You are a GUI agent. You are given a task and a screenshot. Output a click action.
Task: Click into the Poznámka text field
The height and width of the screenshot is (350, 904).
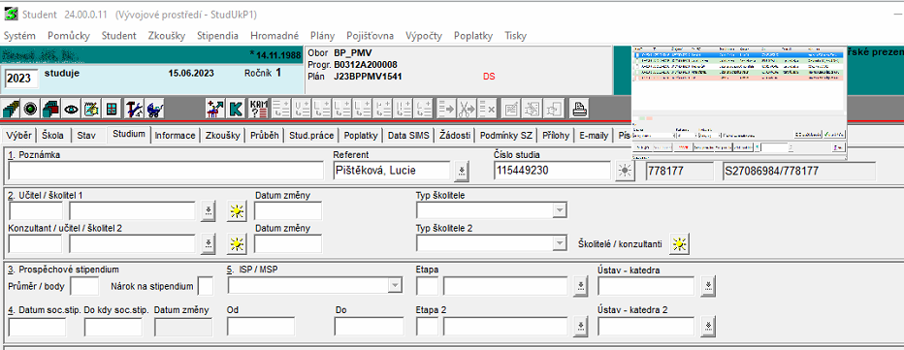tap(166, 171)
